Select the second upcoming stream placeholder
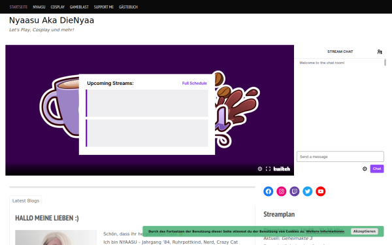 click(x=147, y=133)
